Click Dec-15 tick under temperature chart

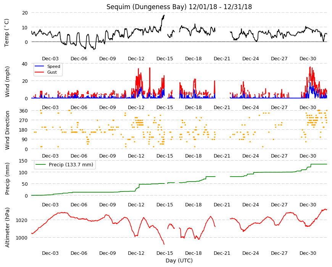[165, 59]
